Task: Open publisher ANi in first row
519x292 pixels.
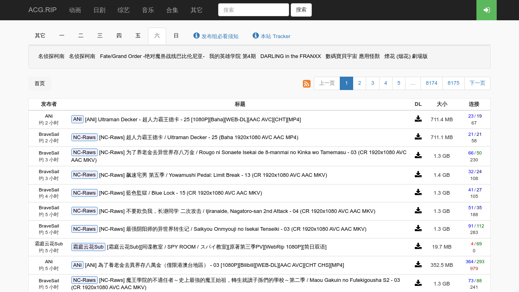Action: pos(49,116)
